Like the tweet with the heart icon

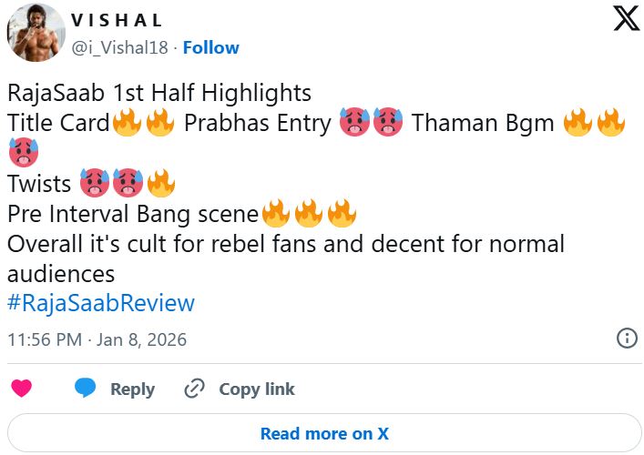21,389
